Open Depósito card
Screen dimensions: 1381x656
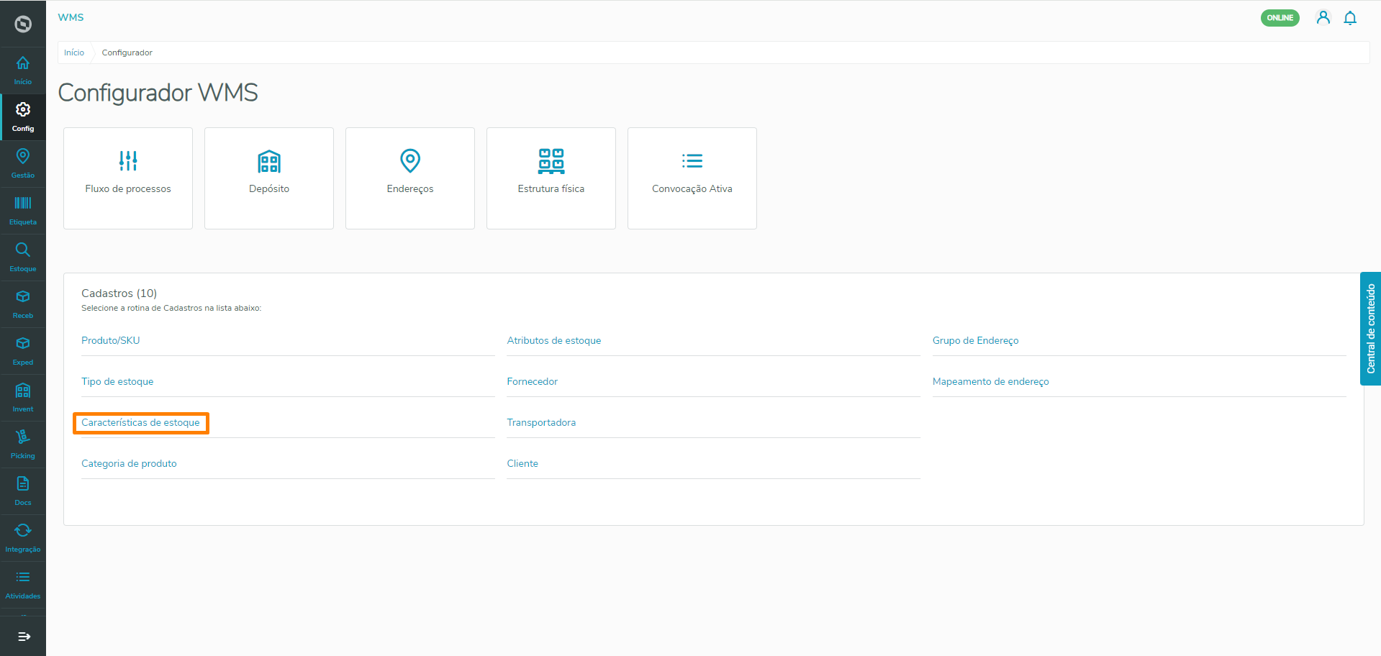(269, 178)
